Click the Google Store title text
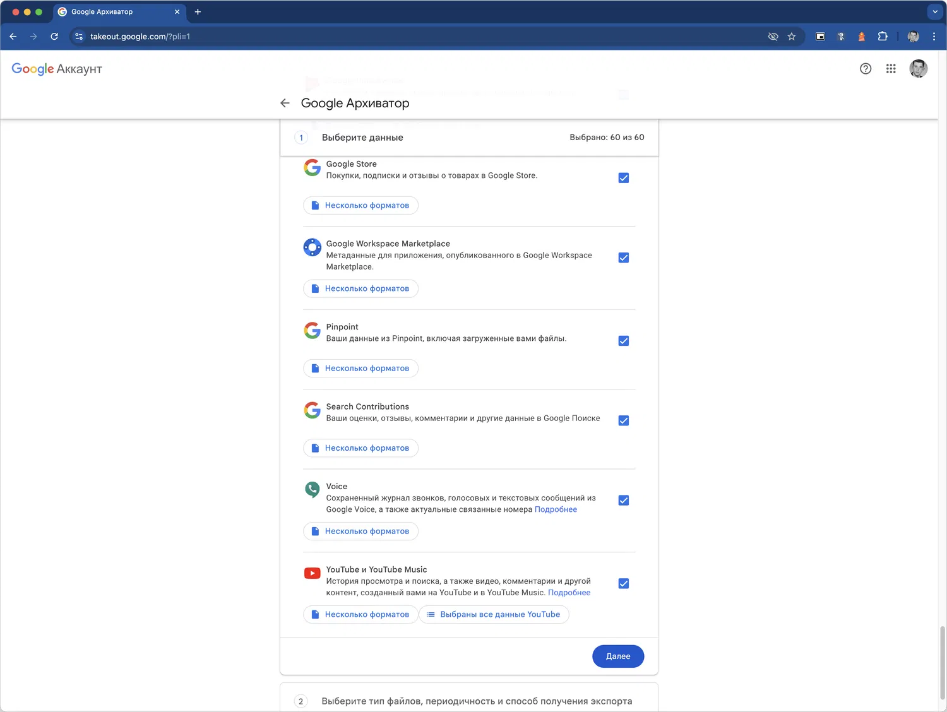This screenshot has height=712, width=947. 351,164
